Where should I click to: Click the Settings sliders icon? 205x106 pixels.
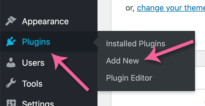click(11, 103)
